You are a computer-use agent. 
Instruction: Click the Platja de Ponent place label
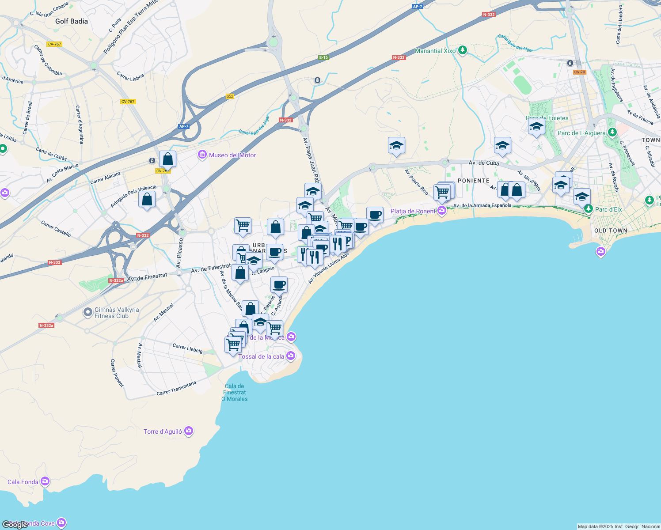click(413, 212)
